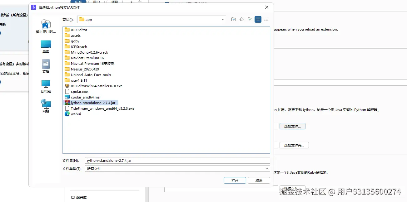The height and width of the screenshot is (202, 407).
Task: Click the cpolar.exe file icon
Action: coord(67,92)
